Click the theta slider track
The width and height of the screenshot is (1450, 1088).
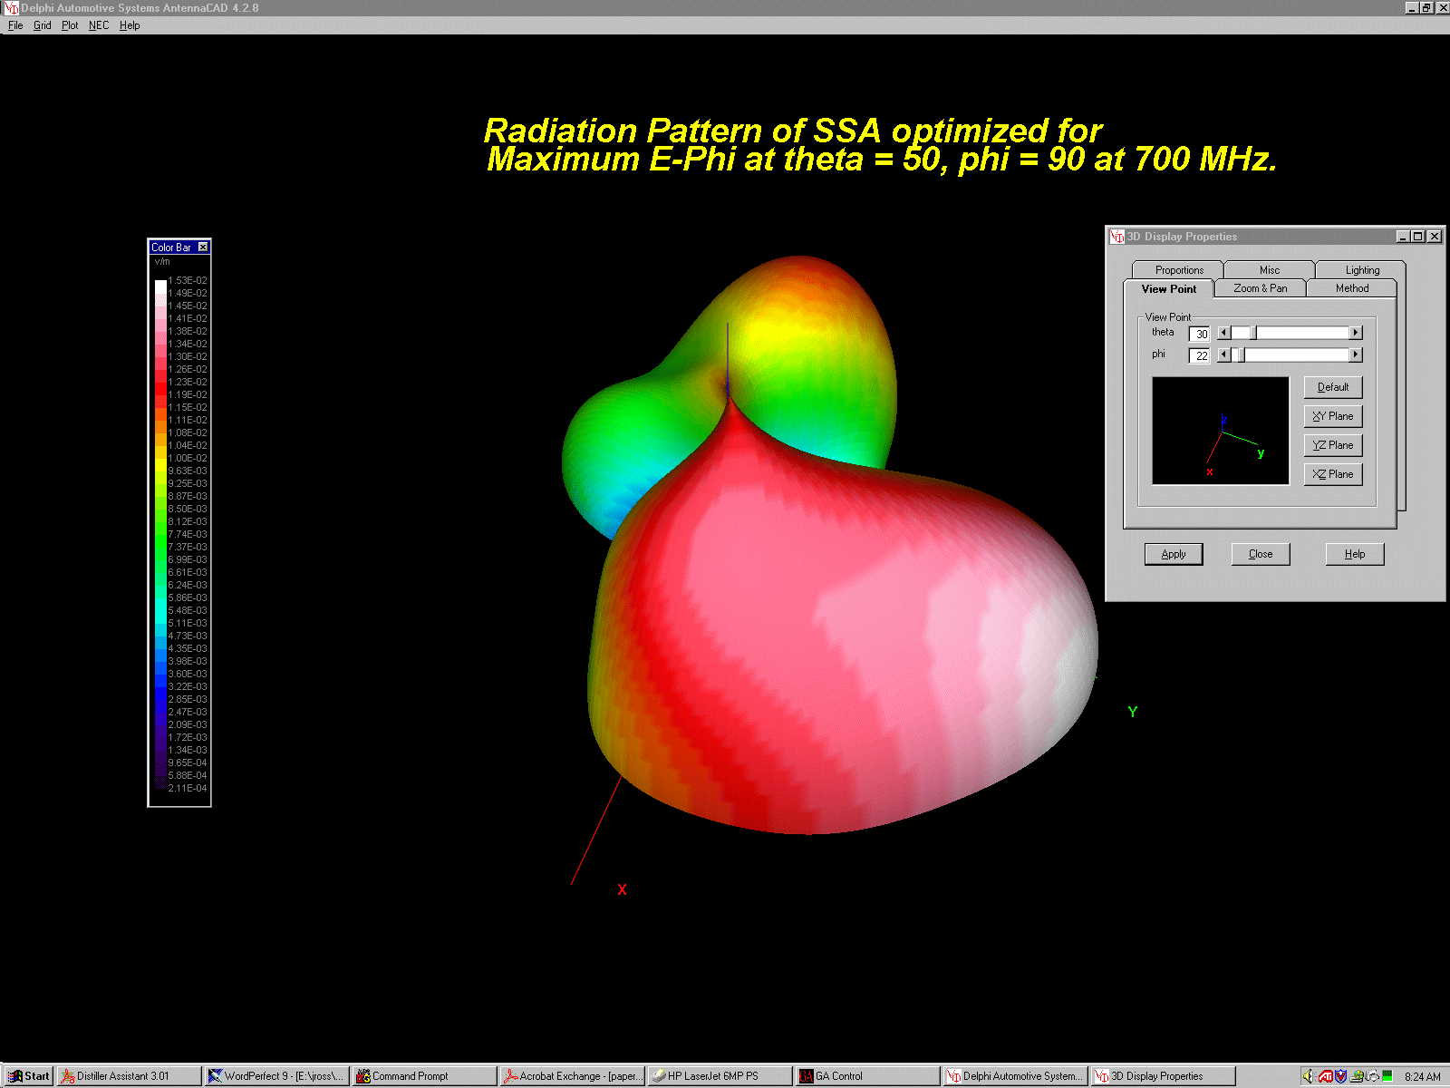[1301, 333]
